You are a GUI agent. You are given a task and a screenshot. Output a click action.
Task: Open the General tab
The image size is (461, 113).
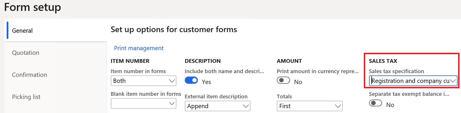point(56,30)
